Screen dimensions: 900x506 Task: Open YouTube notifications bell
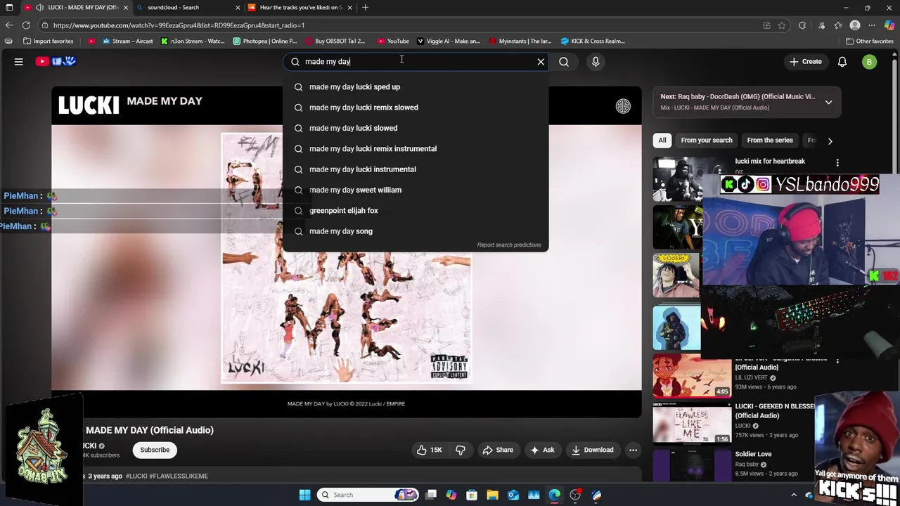(842, 62)
